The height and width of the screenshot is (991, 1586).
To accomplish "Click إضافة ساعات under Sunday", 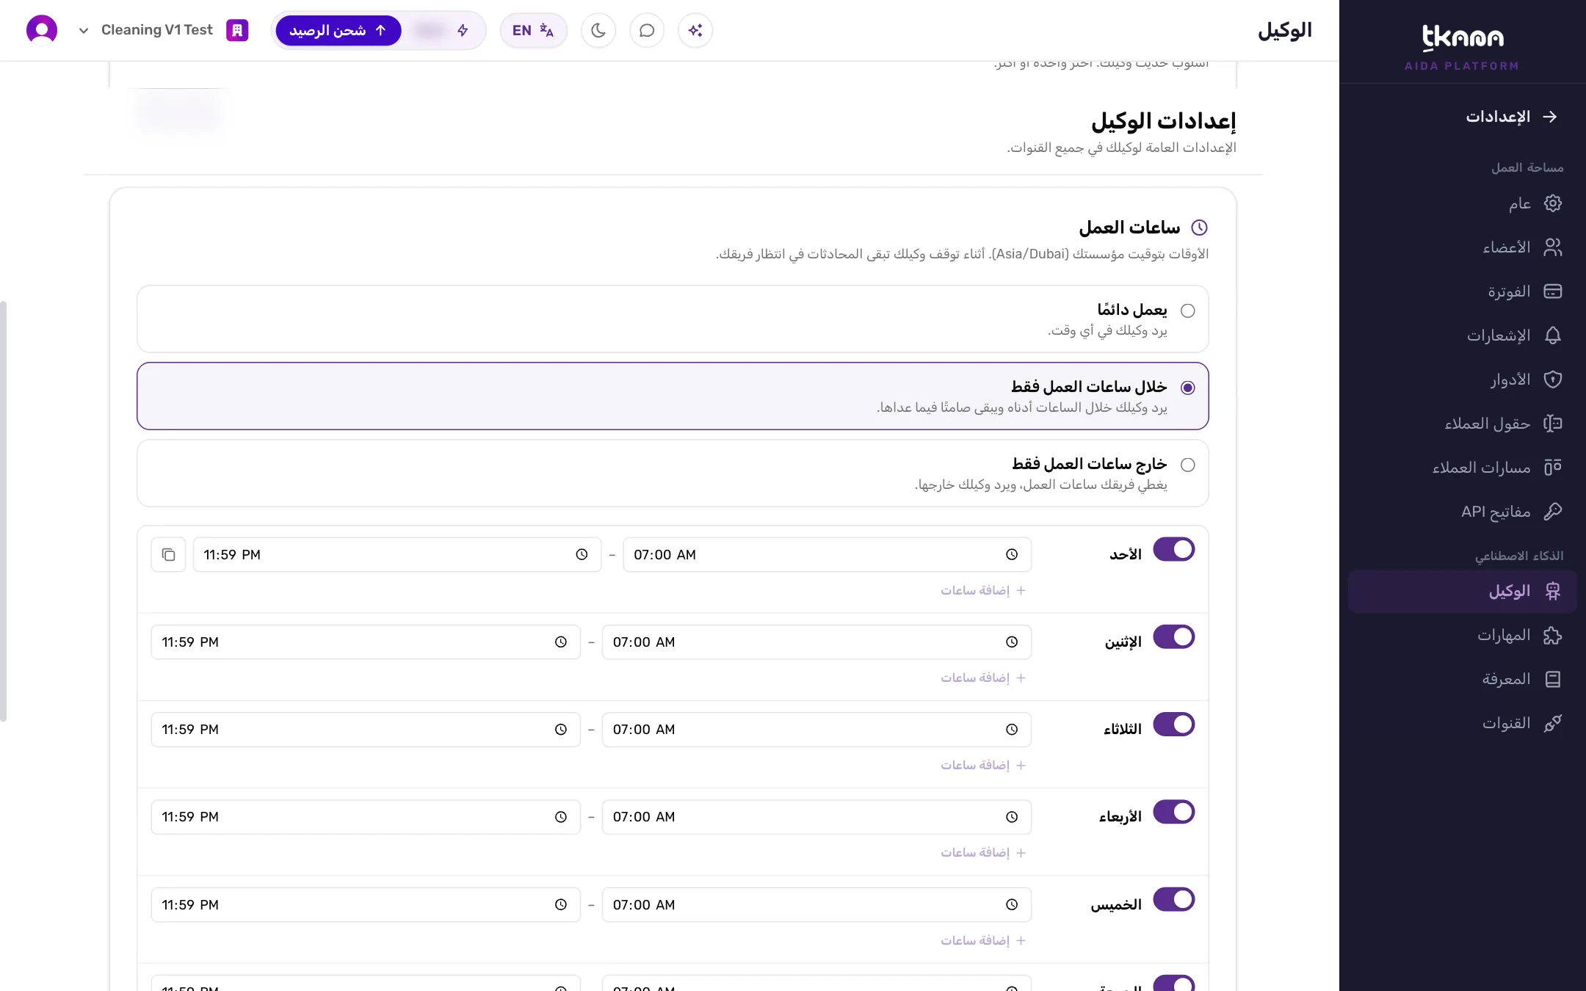I will (983, 590).
